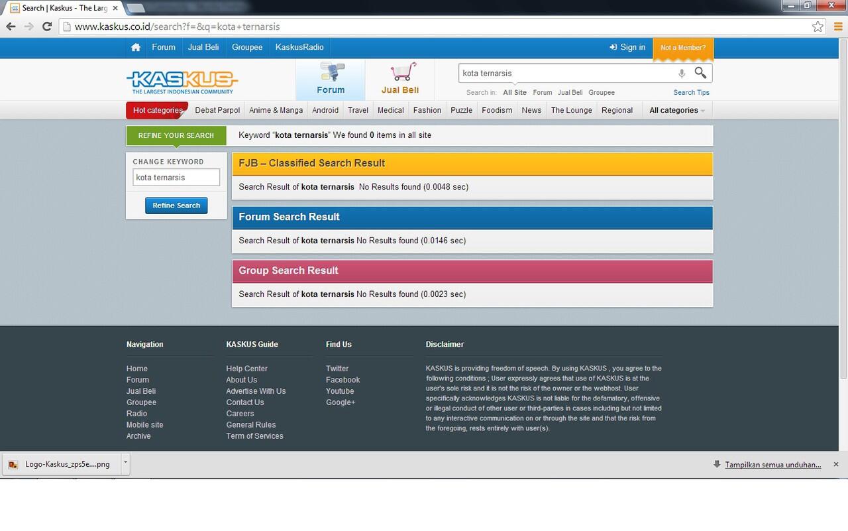Click Forum in top blue bar
The image size is (848, 531).
(x=164, y=47)
